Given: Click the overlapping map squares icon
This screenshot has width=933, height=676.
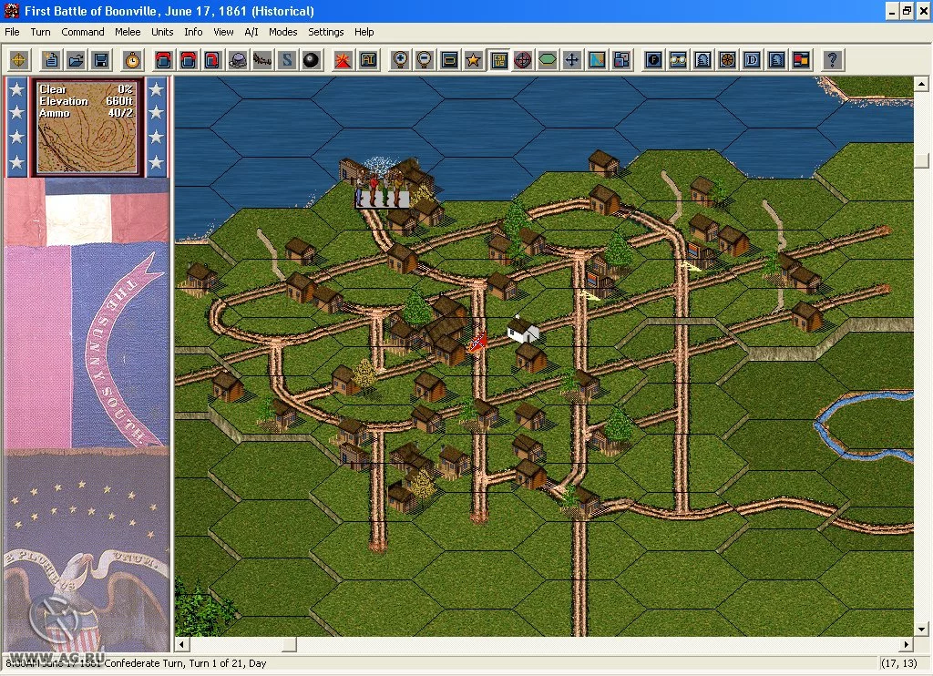Looking at the screenshot, I should click(x=621, y=60).
